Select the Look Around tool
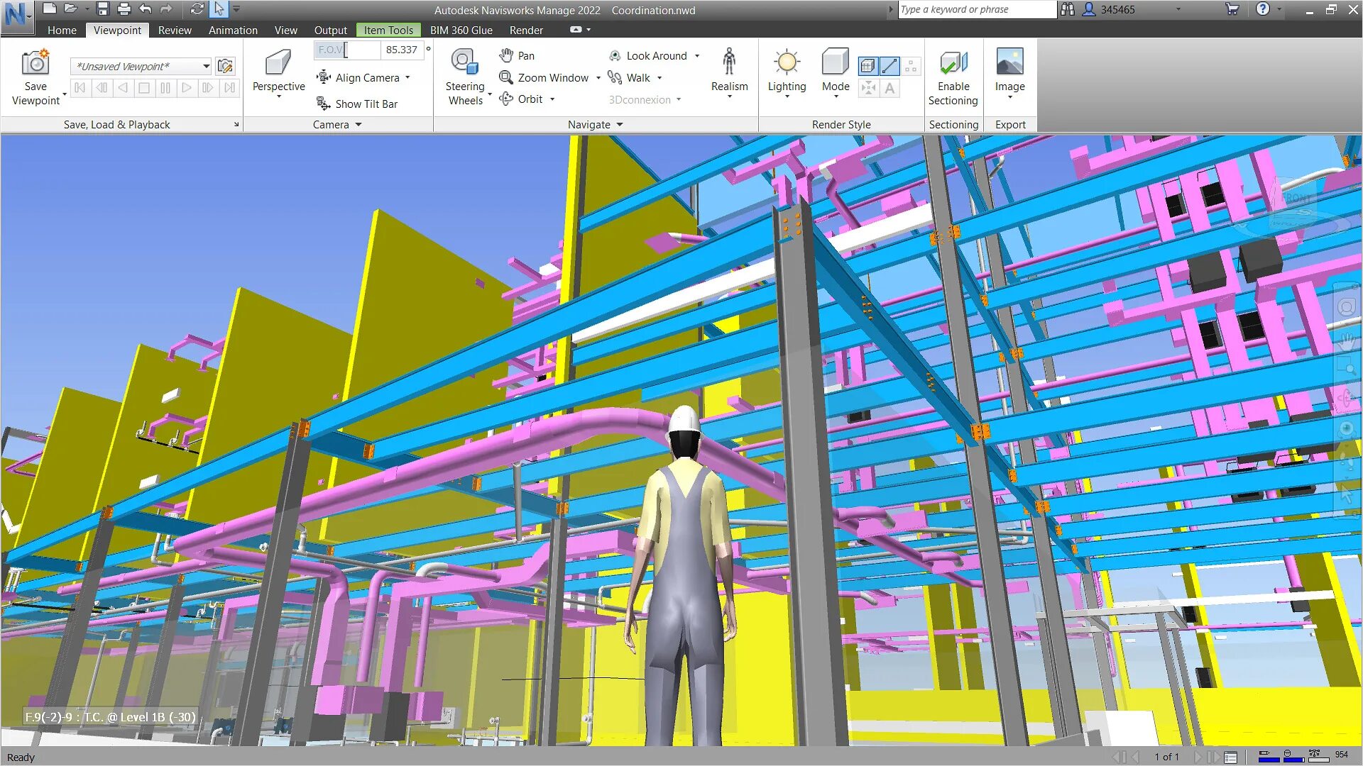Image resolution: width=1363 pixels, height=766 pixels. (x=655, y=55)
